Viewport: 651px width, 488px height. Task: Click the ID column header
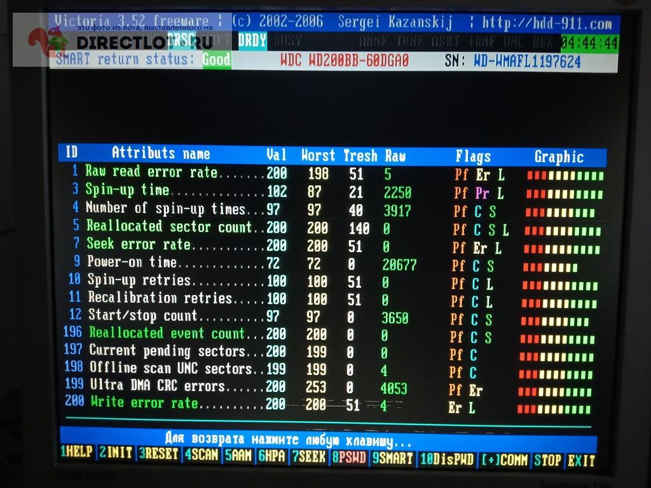pos(71,152)
